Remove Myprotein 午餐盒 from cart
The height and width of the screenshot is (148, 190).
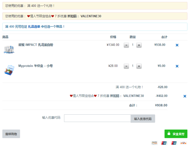(x=177, y=66)
